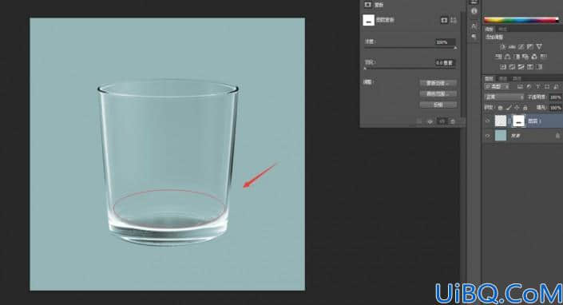Add a Color Balance adjustment layer

[x=507, y=57]
